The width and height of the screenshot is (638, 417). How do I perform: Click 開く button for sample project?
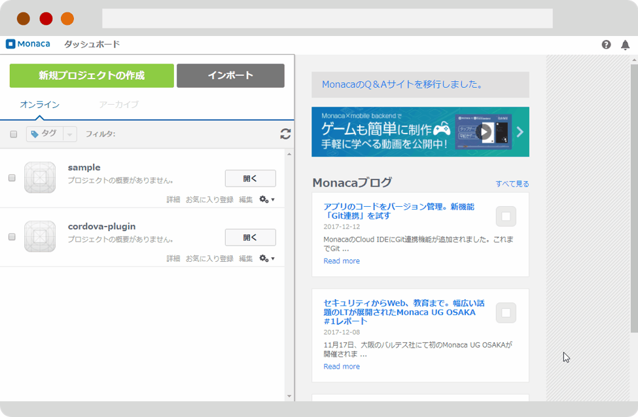(251, 178)
